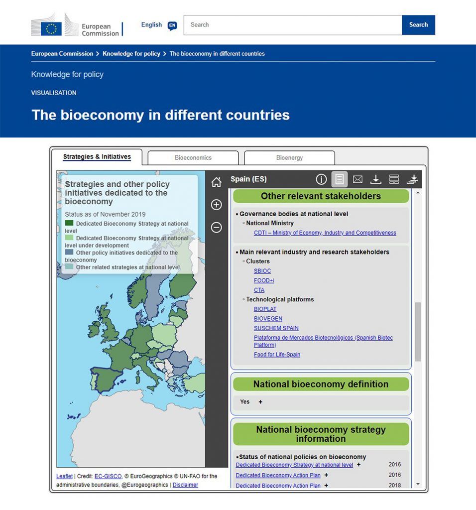Screen dimensions: 476x510
Task: Click the home icon beside the map
Action: (216, 182)
